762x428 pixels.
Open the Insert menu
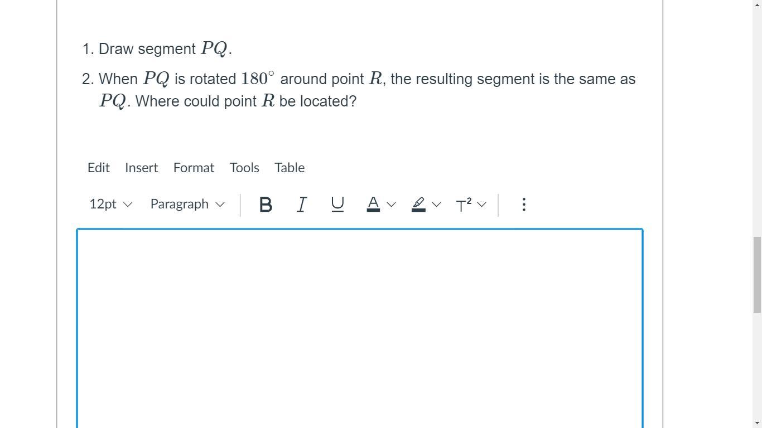(x=141, y=168)
